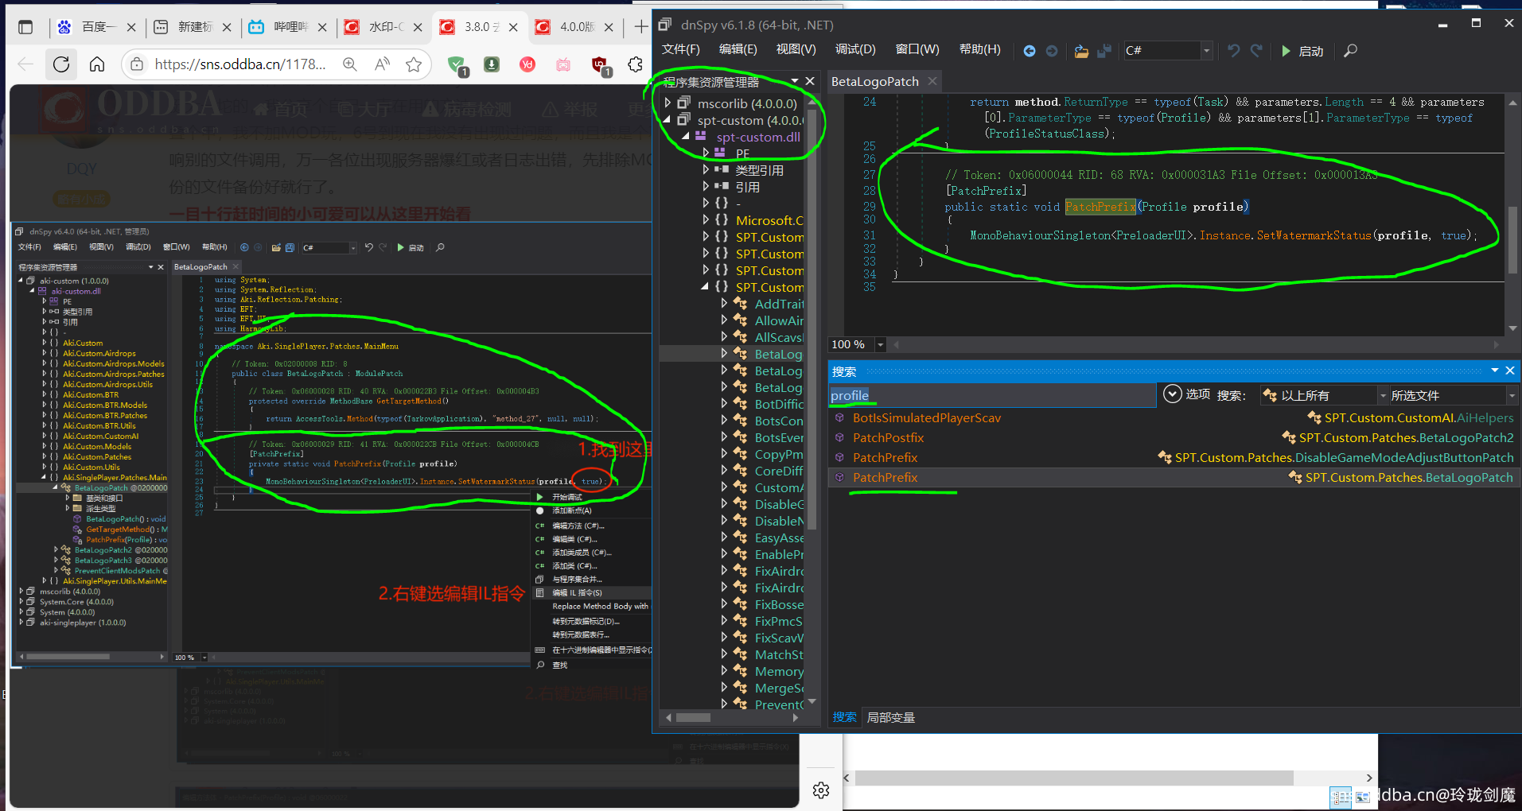This screenshot has width=1522, height=811.
Task: Open the 视图(V) menu in dnSpy
Action: 796,49
